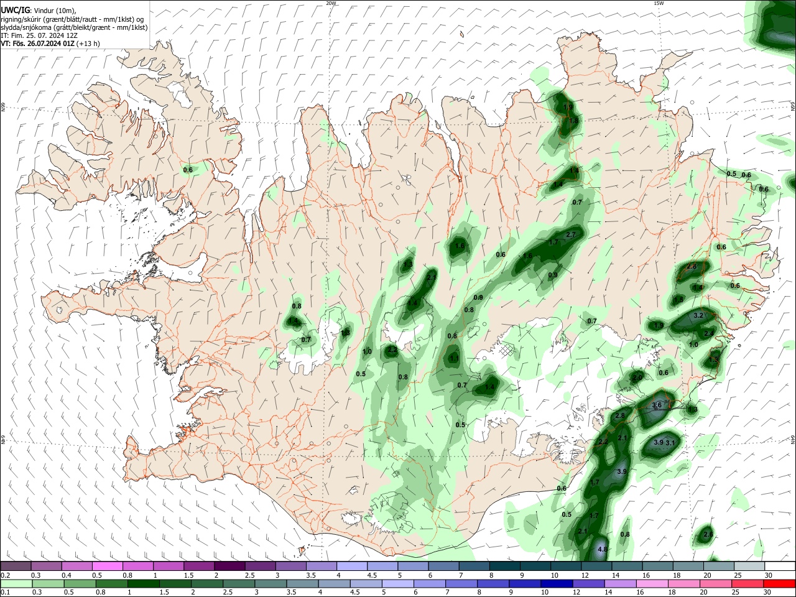Click the 2.0 precipitation value on the map
Viewport: 796px width, 597px height.
pyautogui.click(x=637, y=377)
